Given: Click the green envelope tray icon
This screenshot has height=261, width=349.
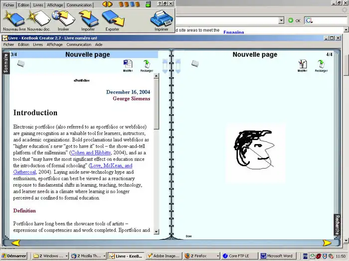Looking at the screenshot, I should click(x=312, y=256).
